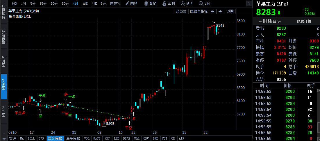Select the 海龟策略 strategy tab

pos(73,139)
